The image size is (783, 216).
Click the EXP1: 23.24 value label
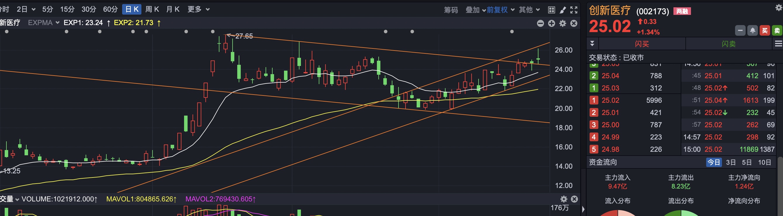coord(83,23)
